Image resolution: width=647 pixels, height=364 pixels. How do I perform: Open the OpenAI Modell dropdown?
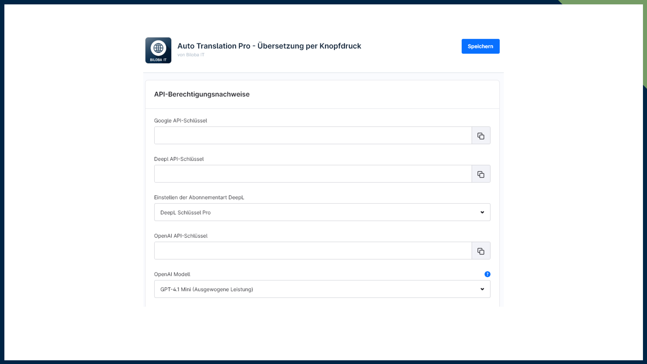[322, 289]
